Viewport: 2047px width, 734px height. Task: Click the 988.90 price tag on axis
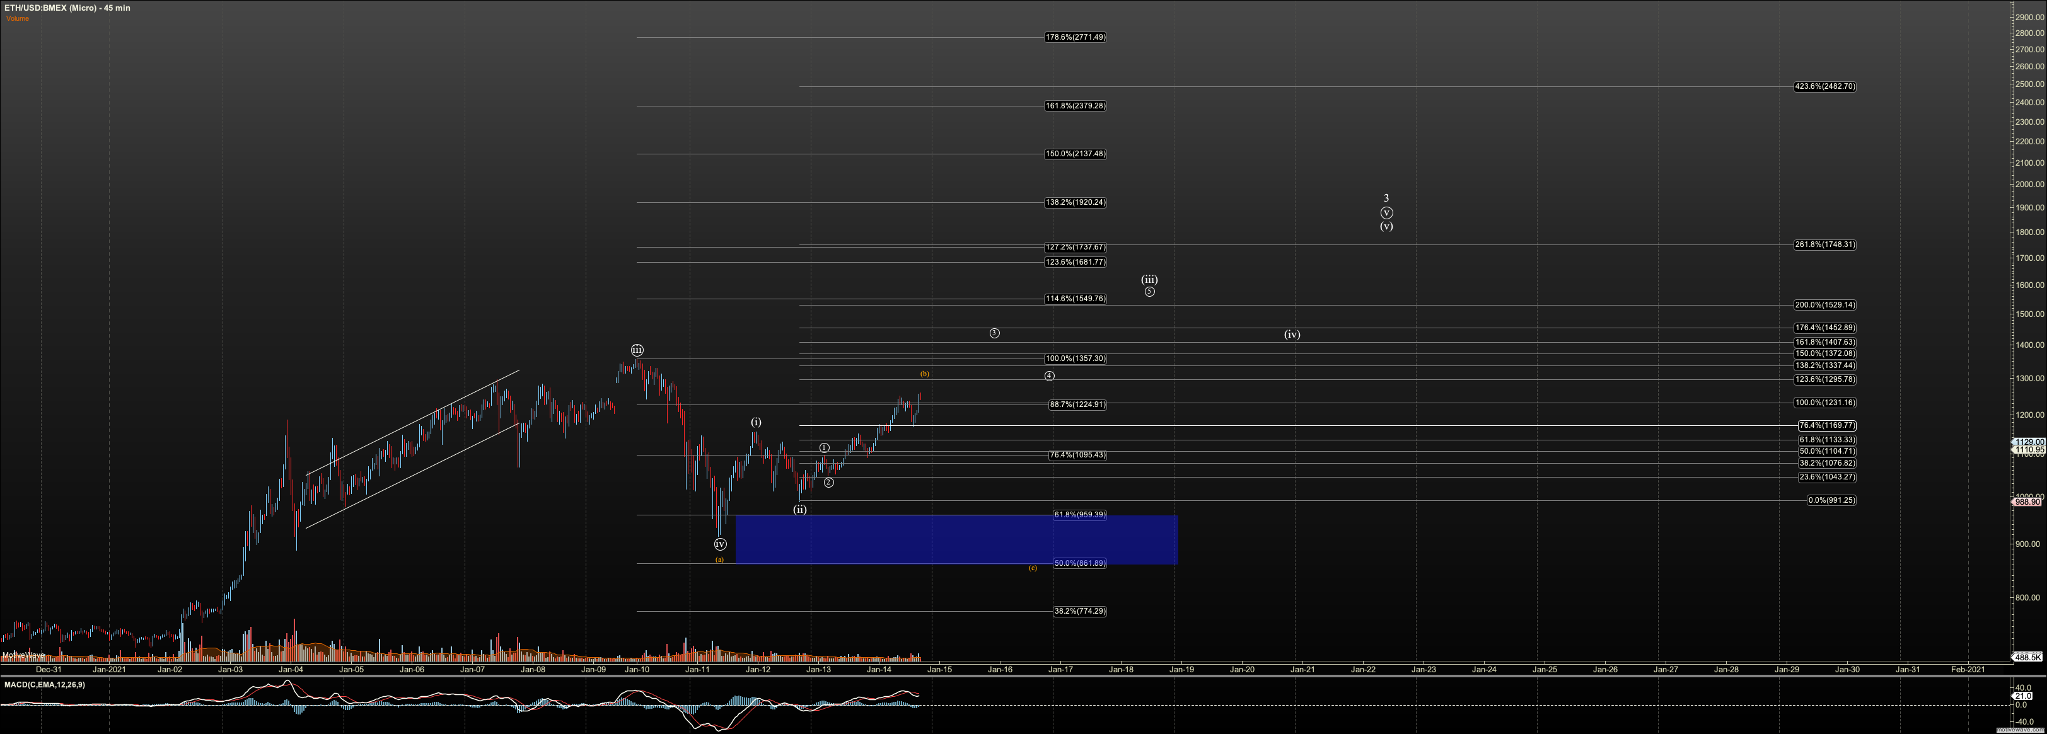(x=2027, y=502)
